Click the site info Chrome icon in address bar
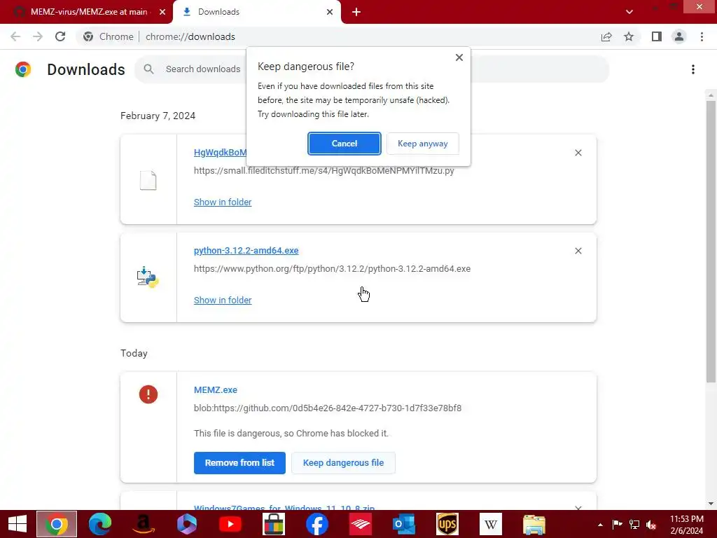 [x=88, y=36]
